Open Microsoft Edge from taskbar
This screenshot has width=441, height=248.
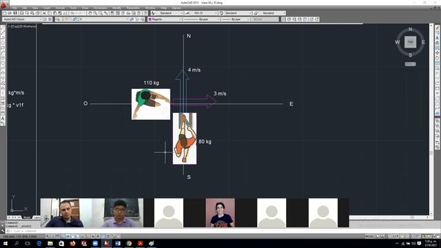(39, 243)
